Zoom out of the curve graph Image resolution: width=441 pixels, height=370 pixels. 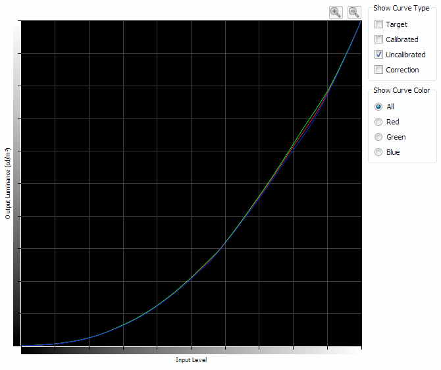tap(354, 13)
